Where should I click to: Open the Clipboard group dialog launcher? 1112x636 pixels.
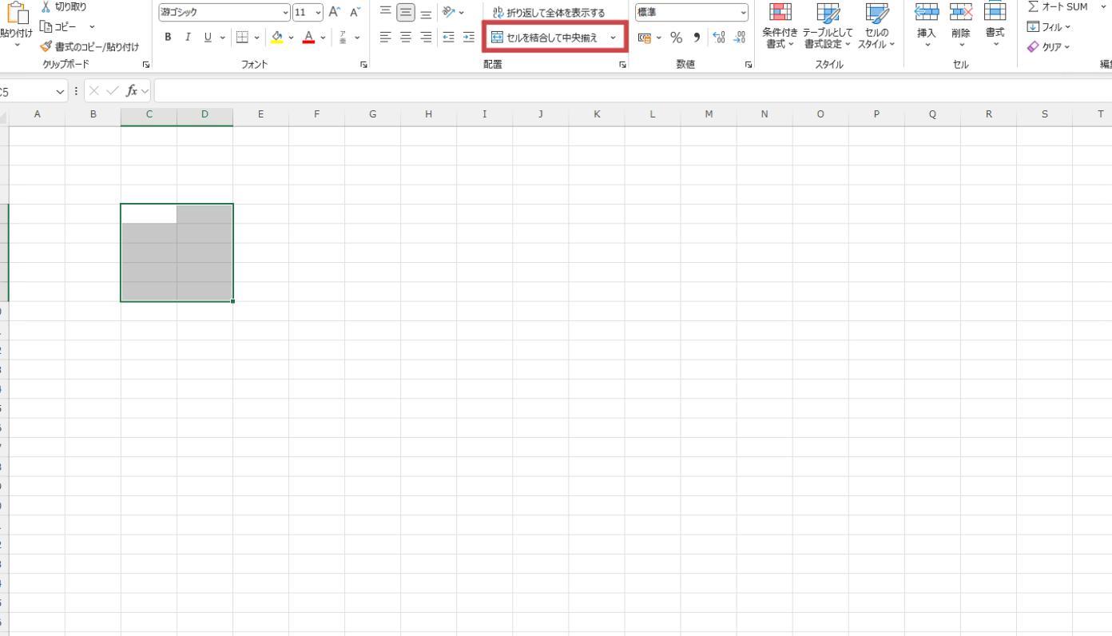(x=146, y=65)
